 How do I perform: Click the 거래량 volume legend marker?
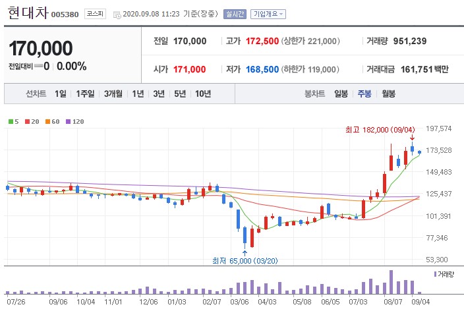point(435,274)
